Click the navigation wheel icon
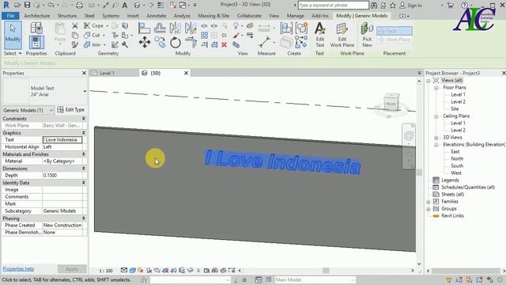 pyautogui.click(x=409, y=135)
